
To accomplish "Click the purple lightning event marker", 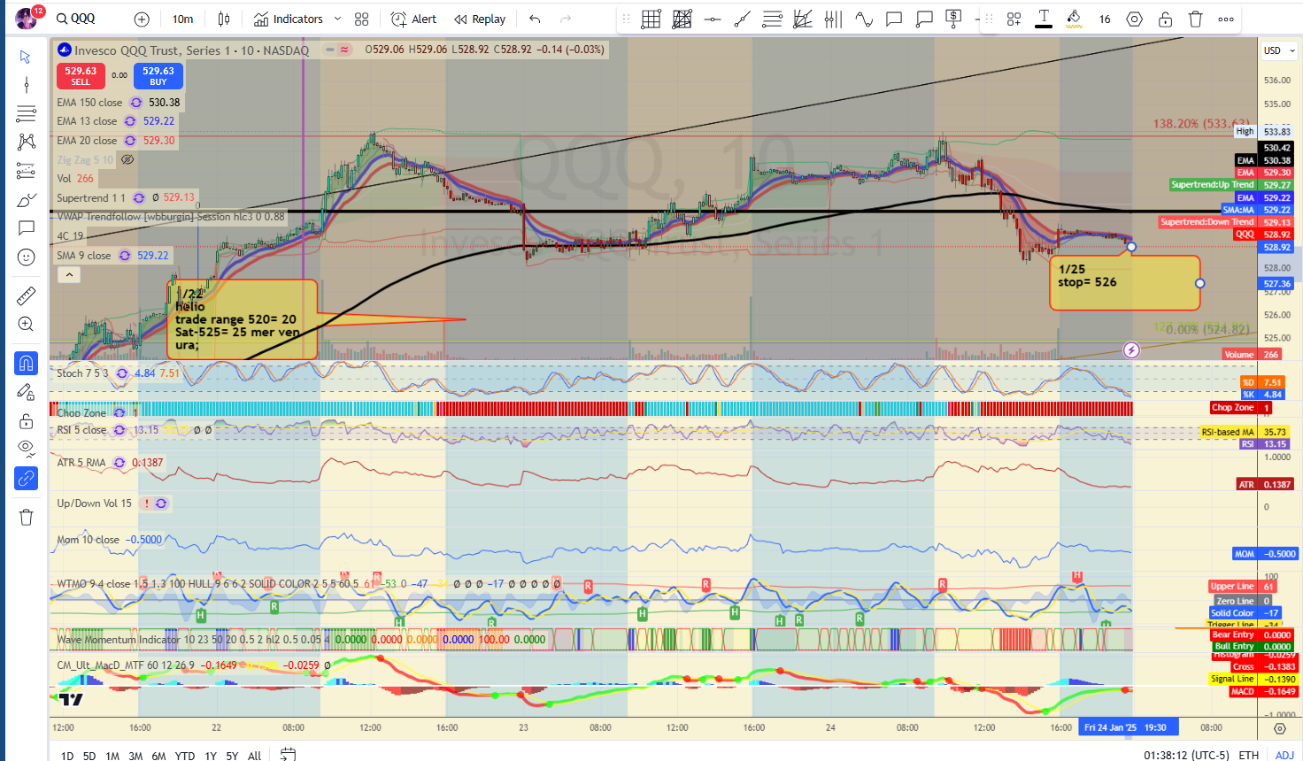I will [1131, 350].
